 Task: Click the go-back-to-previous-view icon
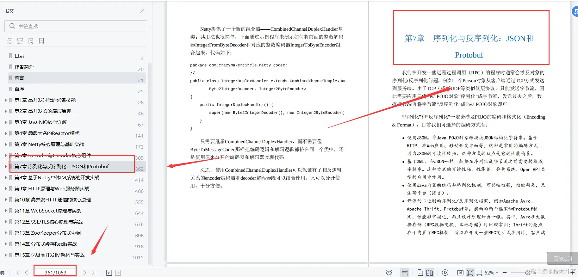coord(109,273)
